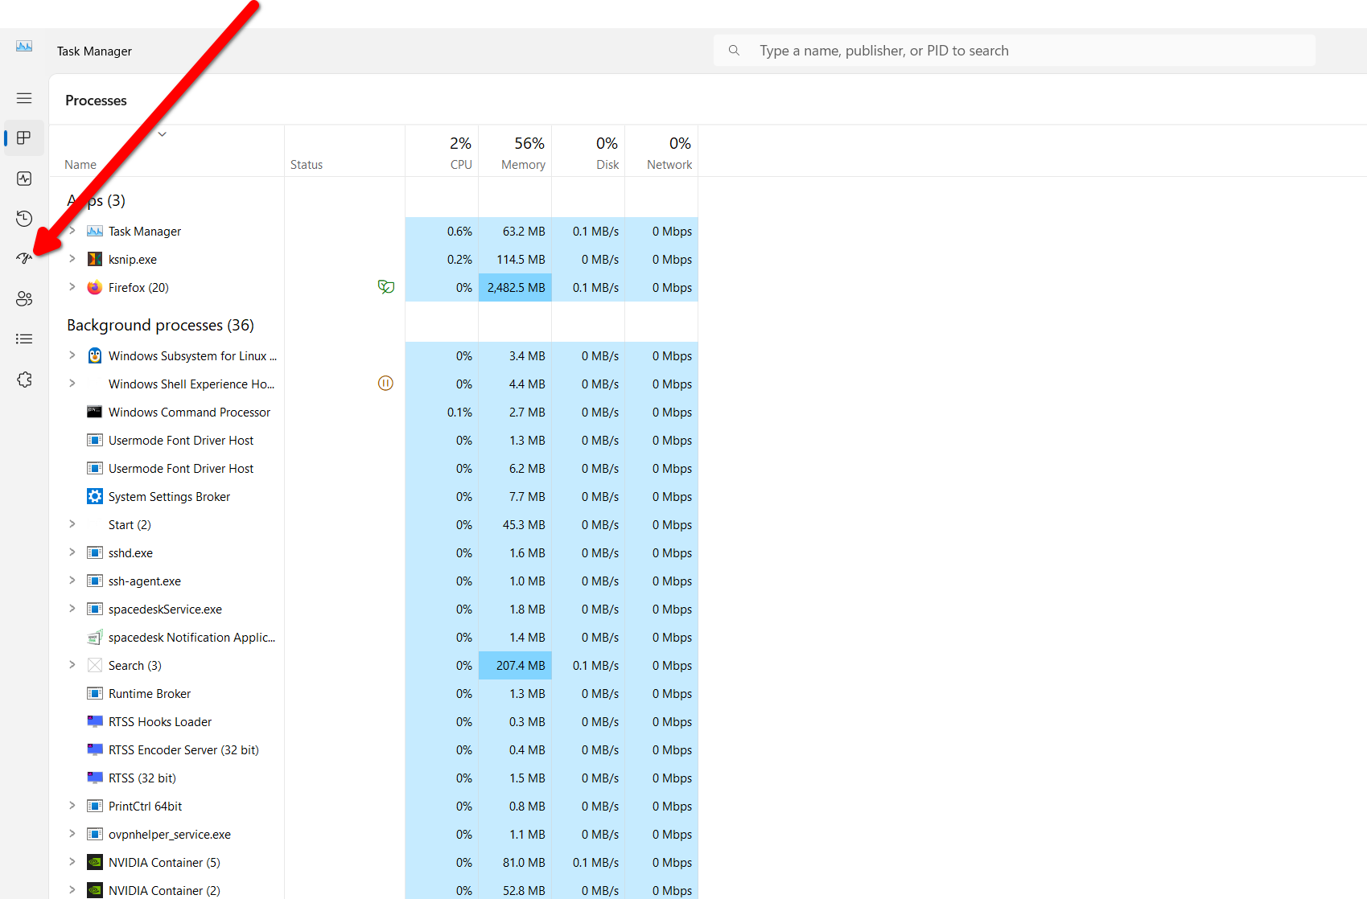The width and height of the screenshot is (1367, 899).
Task: Select the Processes page from the sidebar
Action: click(x=23, y=138)
